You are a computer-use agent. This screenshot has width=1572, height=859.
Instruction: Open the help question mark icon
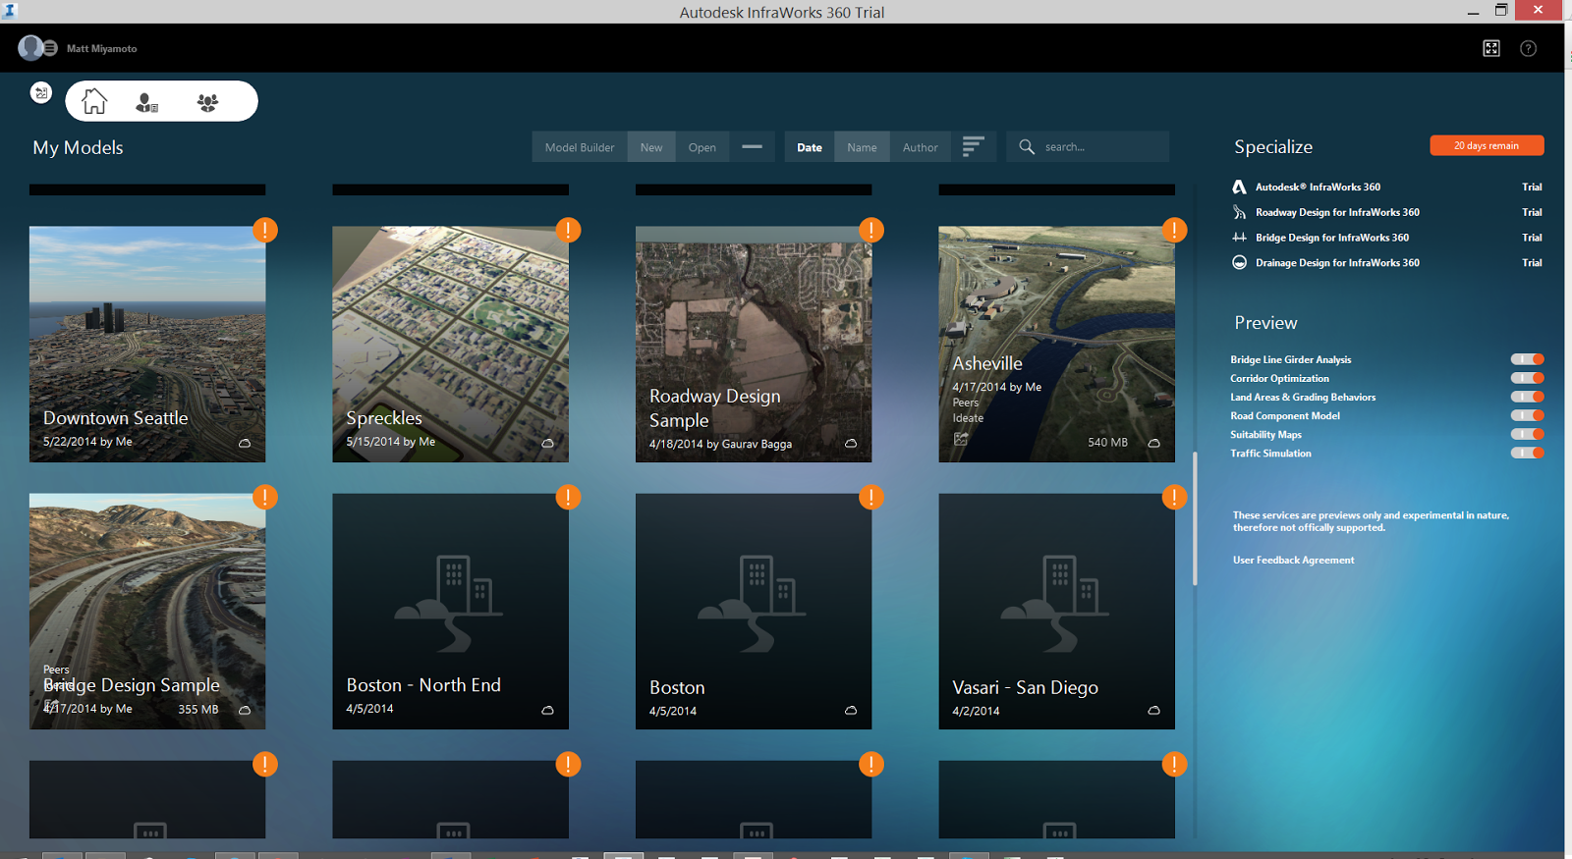[1528, 48]
